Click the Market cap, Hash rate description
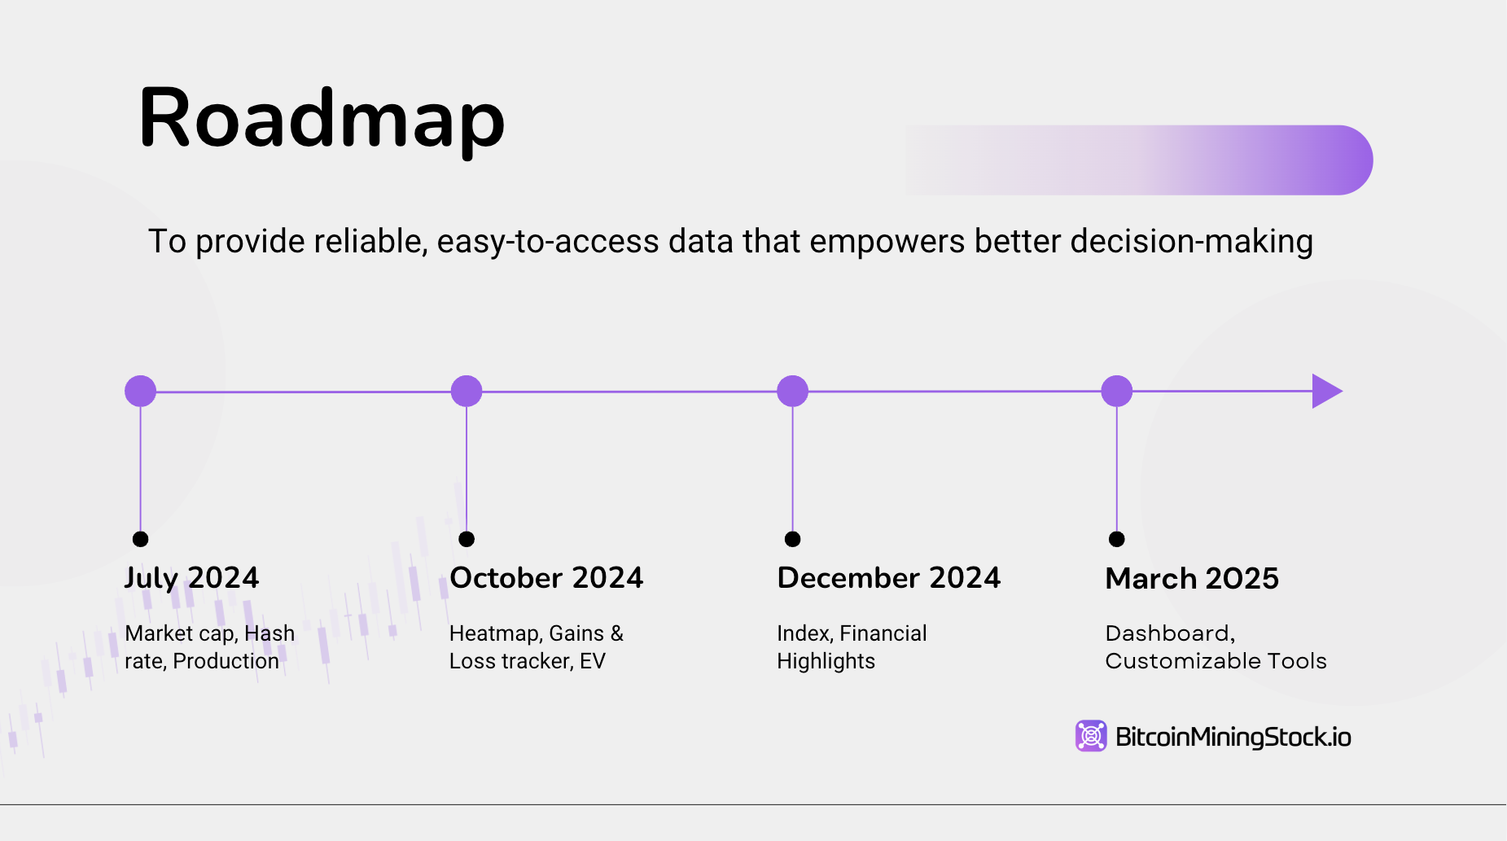 pyautogui.click(x=209, y=647)
